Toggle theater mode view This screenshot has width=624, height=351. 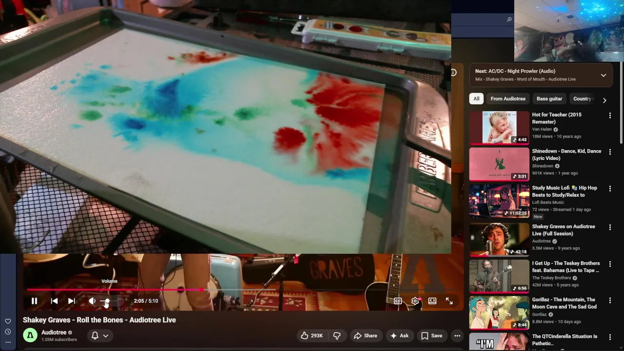[x=432, y=301]
